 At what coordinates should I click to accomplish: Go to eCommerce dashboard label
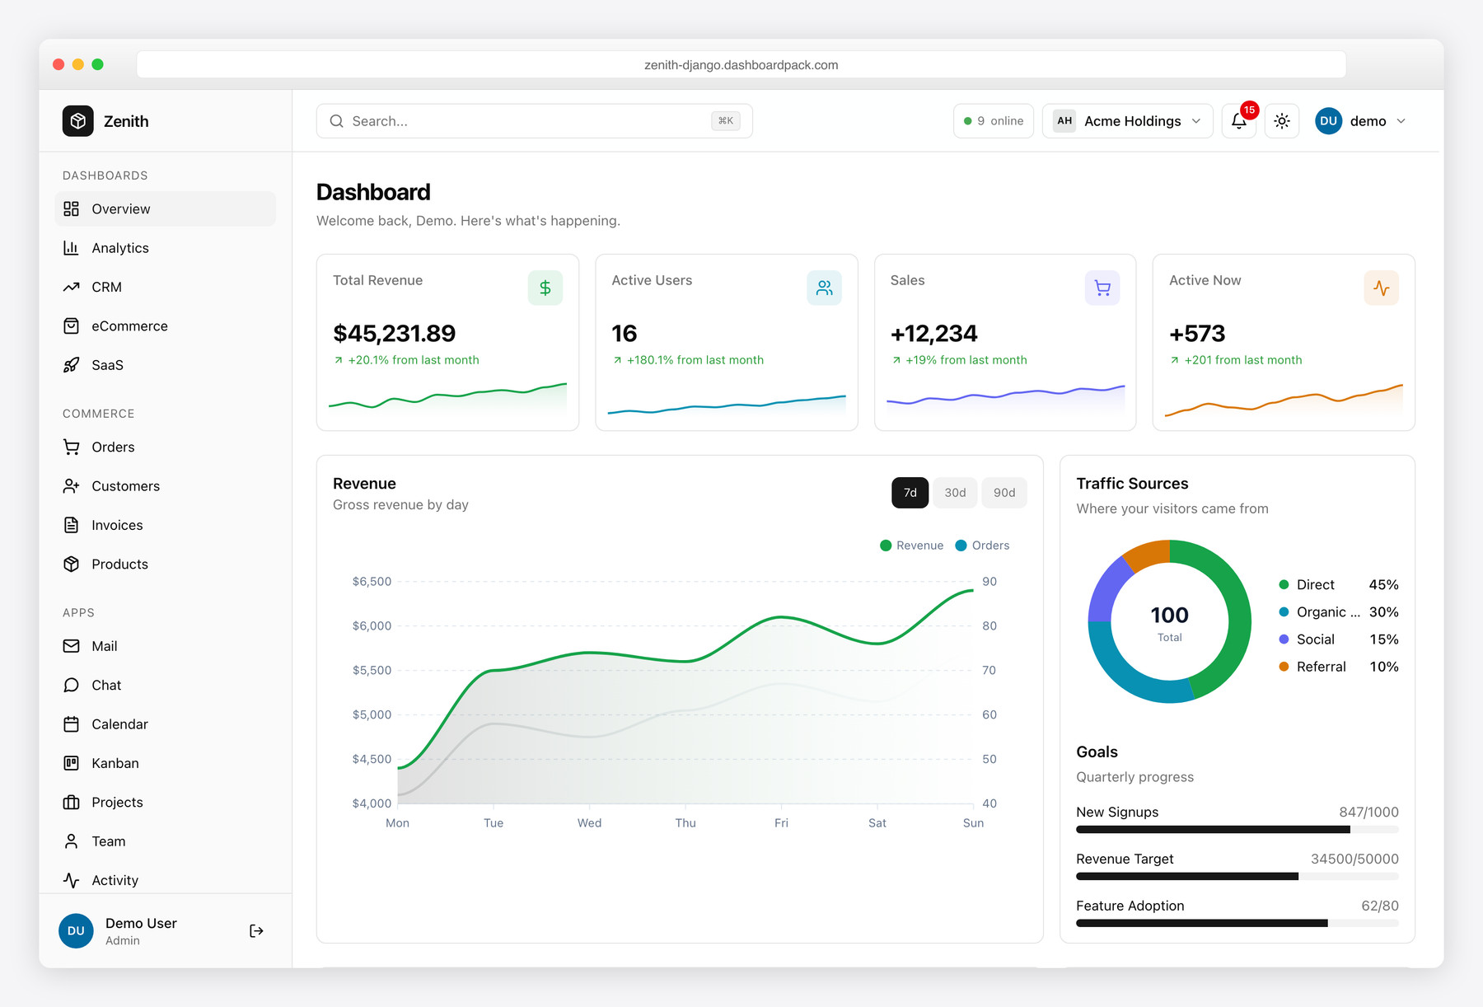(x=129, y=326)
